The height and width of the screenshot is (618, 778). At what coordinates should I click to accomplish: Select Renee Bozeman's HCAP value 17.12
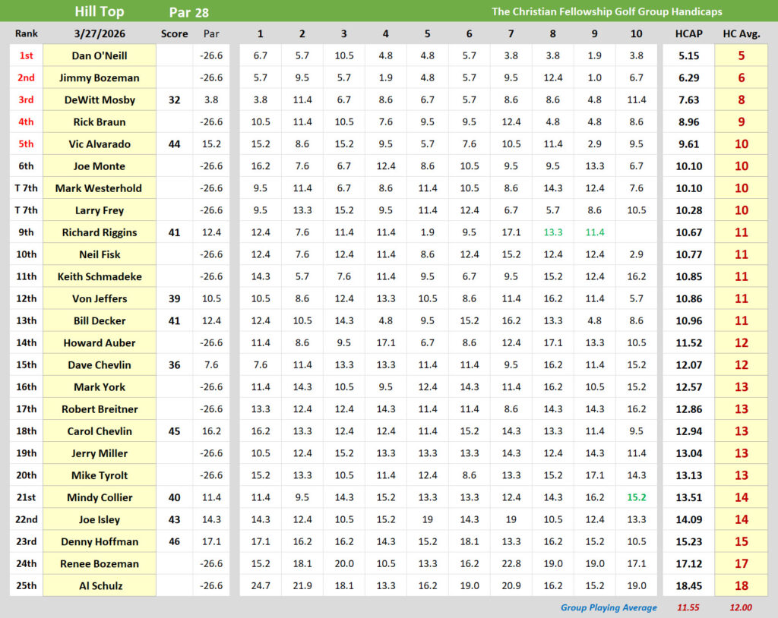click(688, 563)
